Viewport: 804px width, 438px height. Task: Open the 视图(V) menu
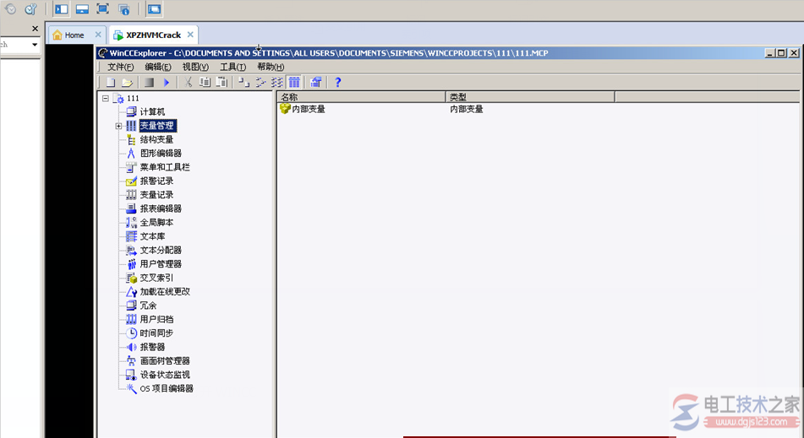tap(195, 67)
